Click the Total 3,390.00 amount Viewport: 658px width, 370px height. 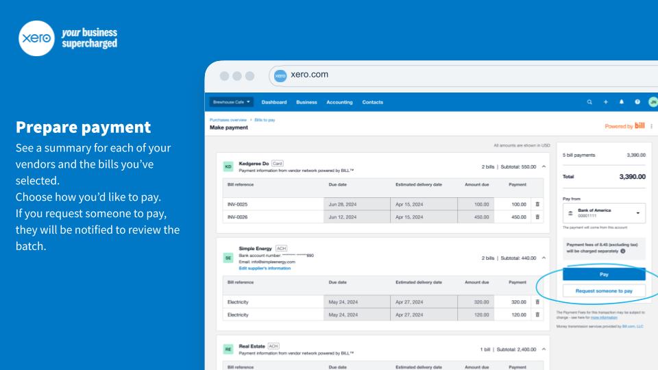633,177
